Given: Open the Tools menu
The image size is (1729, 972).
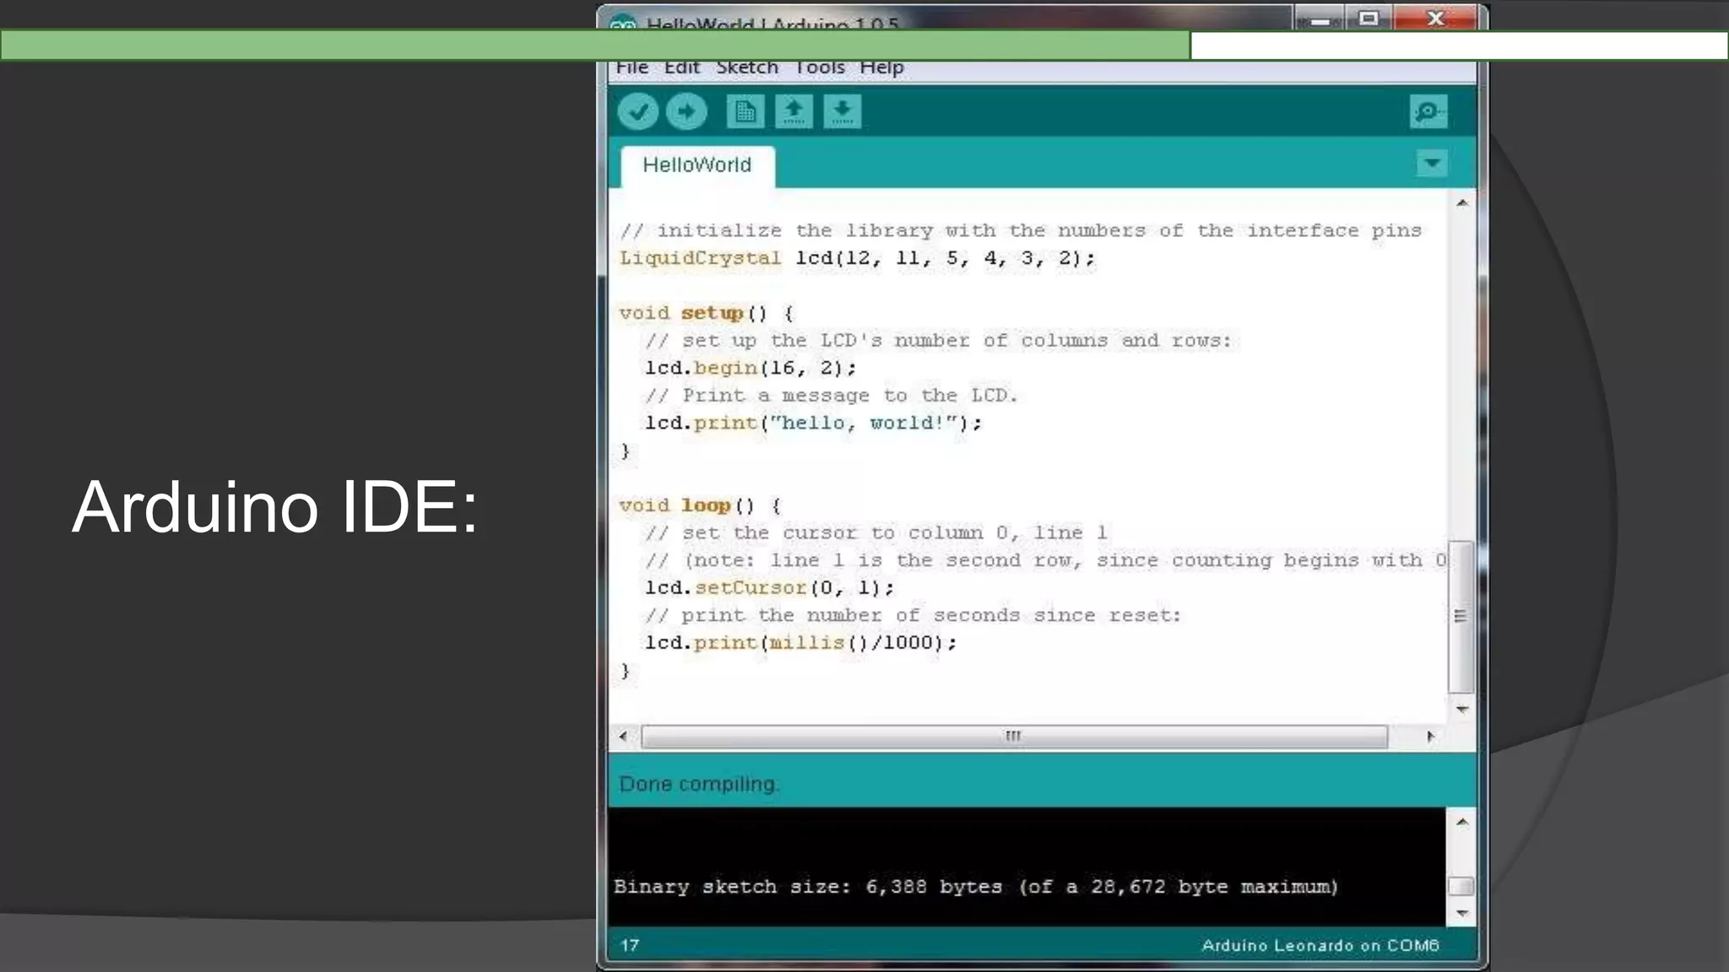Looking at the screenshot, I should tap(819, 67).
